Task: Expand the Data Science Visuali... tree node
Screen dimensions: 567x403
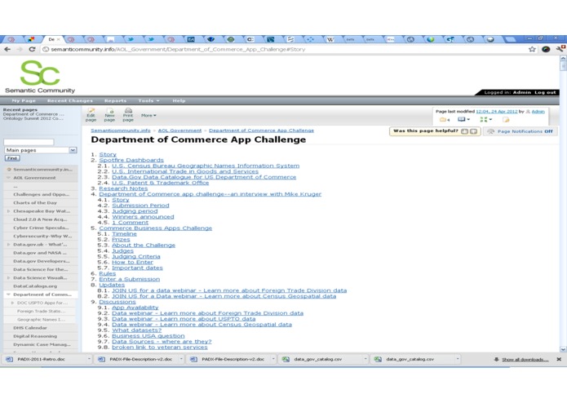Action: point(8,278)
